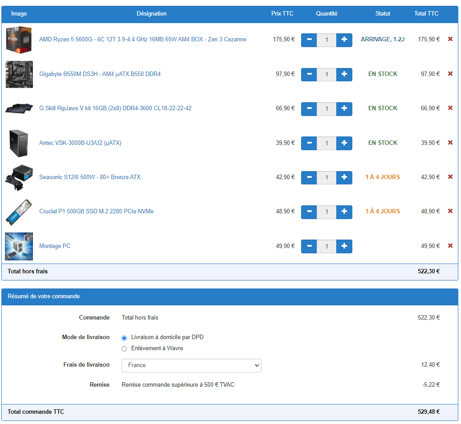Open Gigabyte B550M DS3H product link

100,74
